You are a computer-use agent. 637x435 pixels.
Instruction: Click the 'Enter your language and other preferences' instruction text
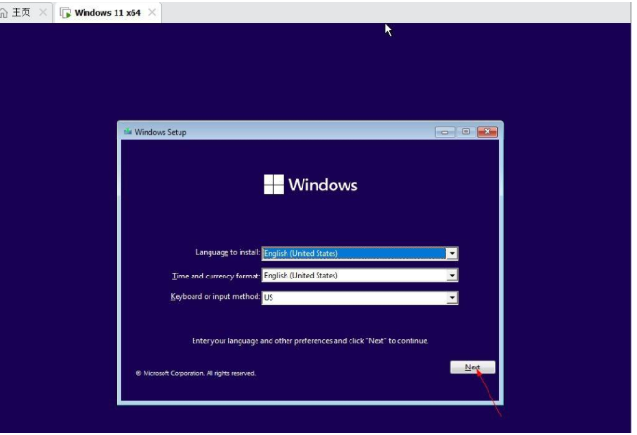tap(310, 341)
